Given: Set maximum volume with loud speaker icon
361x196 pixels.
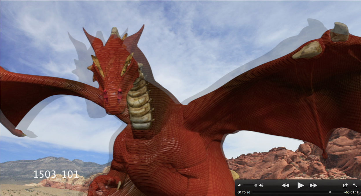Looking at the screenshot, I should 261,185.
